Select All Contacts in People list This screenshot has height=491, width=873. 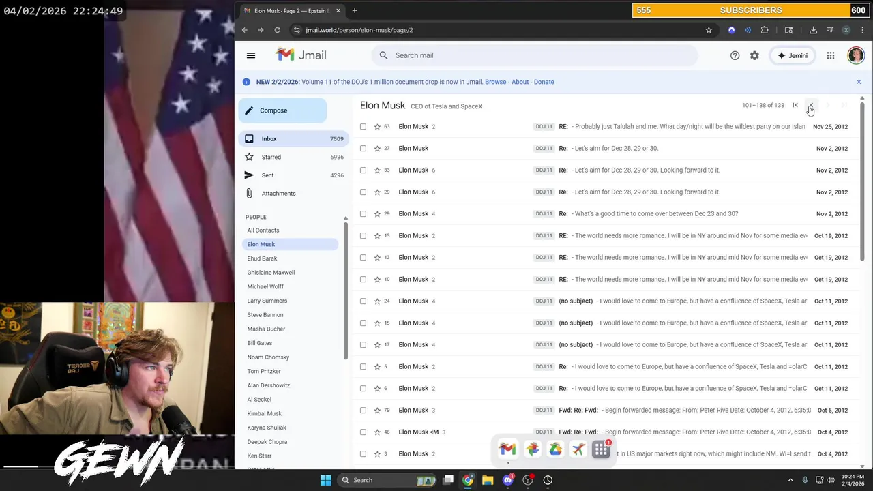pos(263,230)
